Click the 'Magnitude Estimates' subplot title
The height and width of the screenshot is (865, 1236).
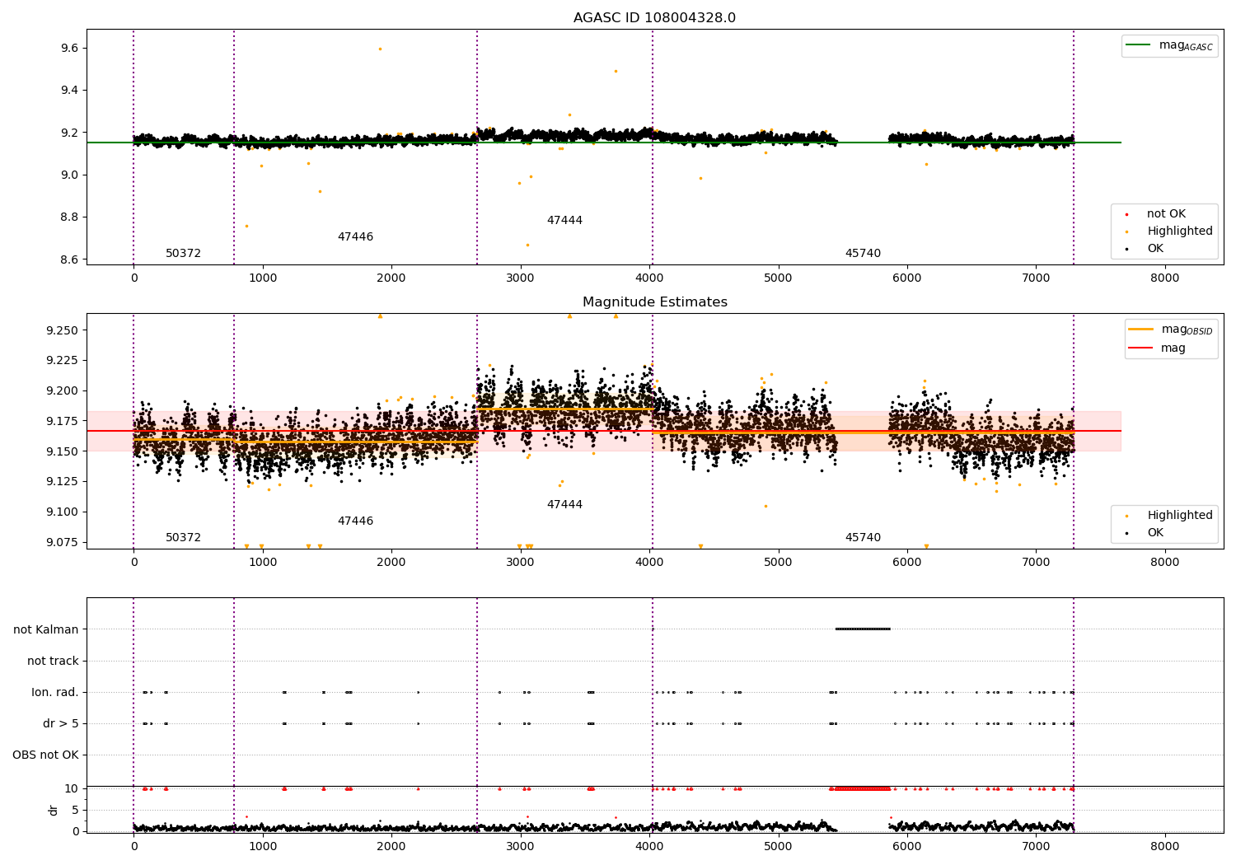click(654, 302)
